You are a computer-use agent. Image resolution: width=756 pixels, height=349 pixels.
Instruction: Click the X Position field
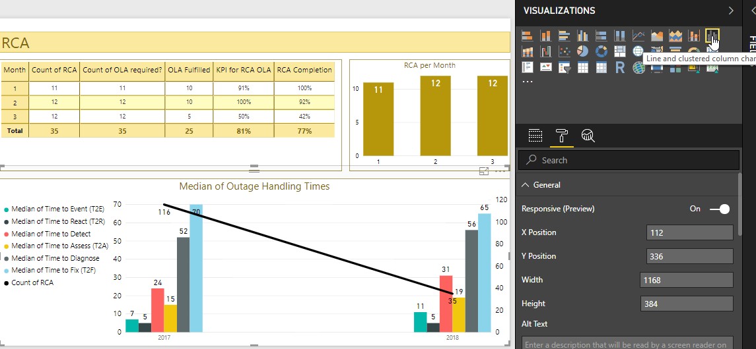[x=689, y=232]
